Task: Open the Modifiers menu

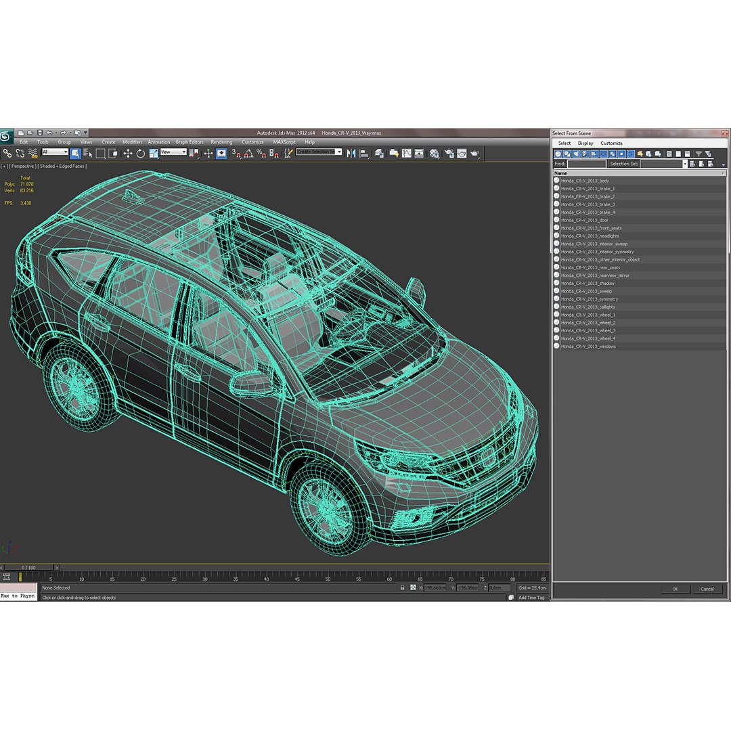Action: click(x=133, y=142)
